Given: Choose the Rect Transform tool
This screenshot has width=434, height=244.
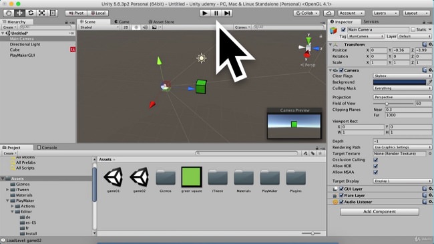Looking at the screenshot, I should point(53,13).
